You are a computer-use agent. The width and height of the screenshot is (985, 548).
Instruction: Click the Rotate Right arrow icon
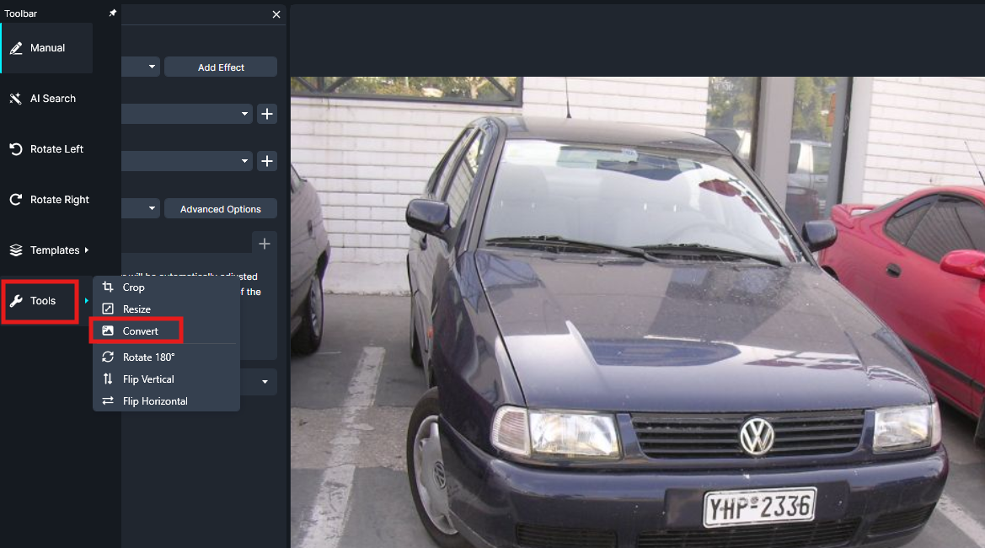16,200
